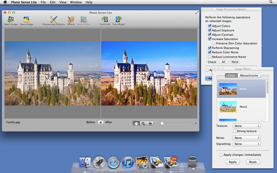
Task: Toggle Perform Sharpening checkbox
Action: tap(210, 48)
